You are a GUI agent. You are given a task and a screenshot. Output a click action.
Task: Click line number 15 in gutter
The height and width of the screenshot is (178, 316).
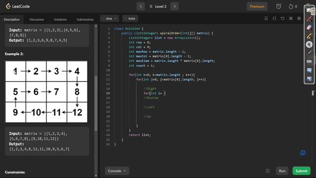[x=108, y=93]
